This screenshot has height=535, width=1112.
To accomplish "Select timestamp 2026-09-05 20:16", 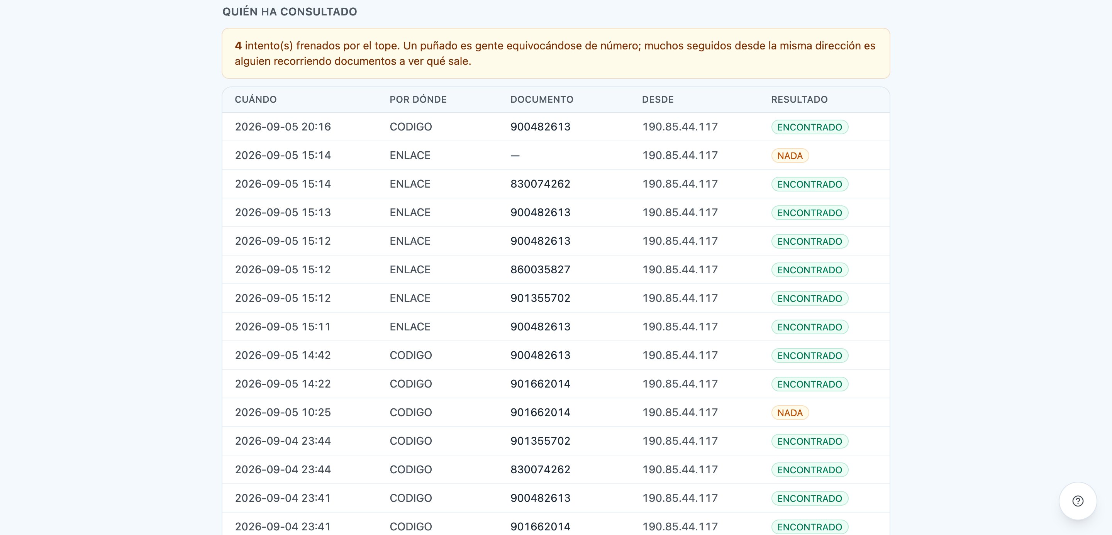I will (x=283, y=127).
